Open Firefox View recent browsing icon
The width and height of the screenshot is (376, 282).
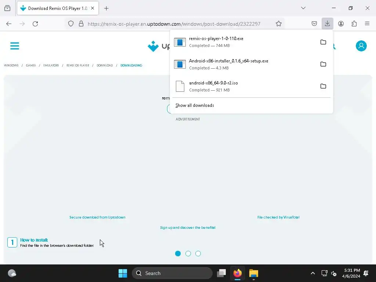click(x=7, y=8)
